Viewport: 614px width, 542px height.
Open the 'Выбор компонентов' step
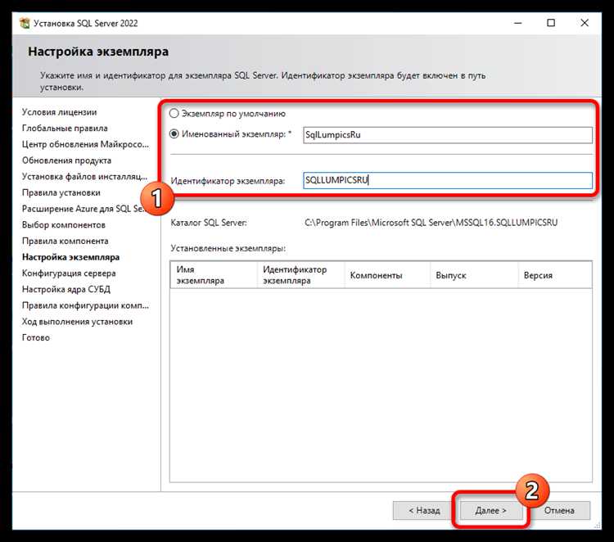tap(64, 225)
